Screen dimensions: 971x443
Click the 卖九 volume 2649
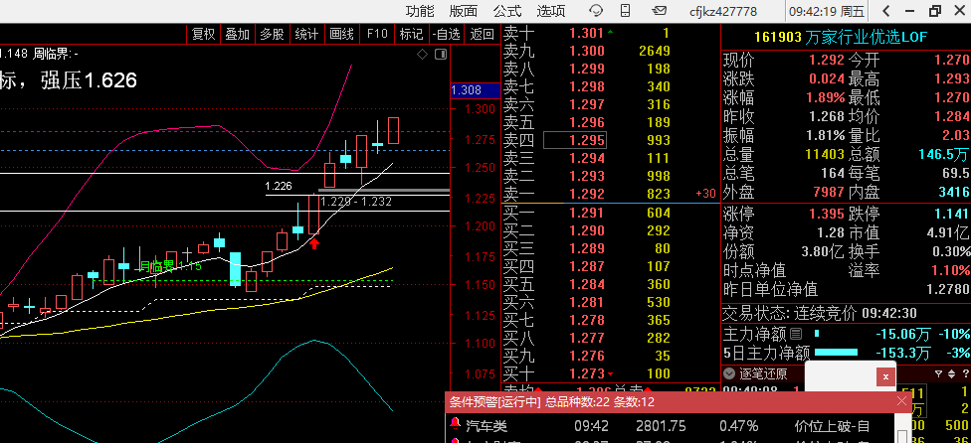coord(655,51)
